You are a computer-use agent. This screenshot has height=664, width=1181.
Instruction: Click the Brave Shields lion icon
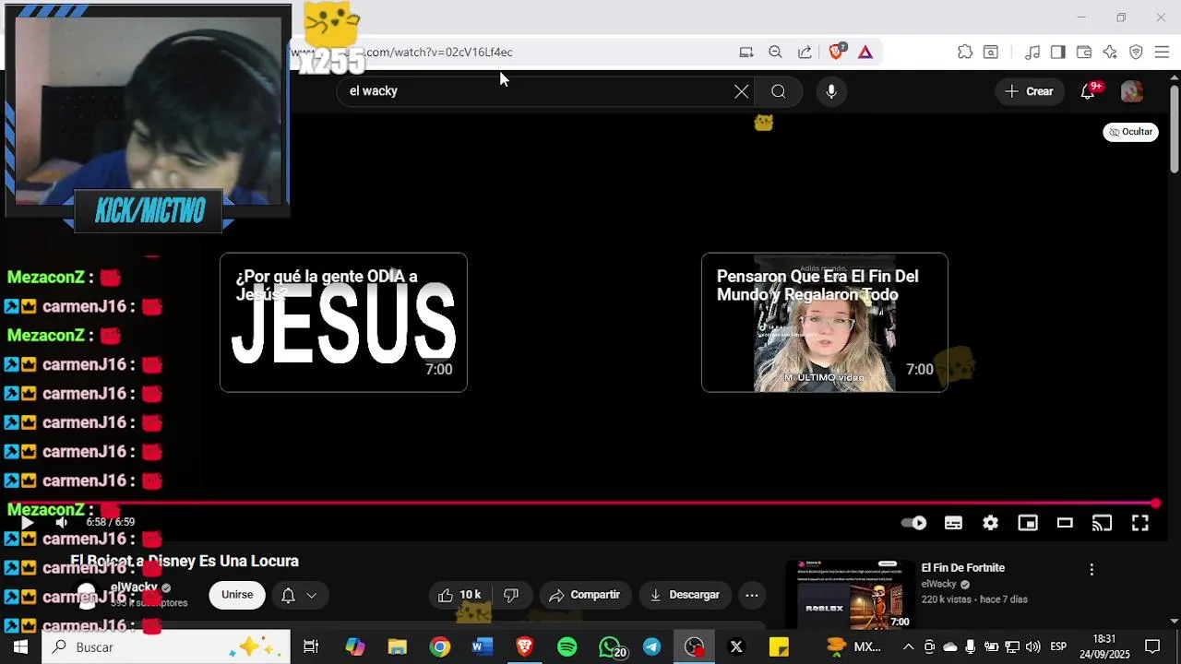(836, 52)
